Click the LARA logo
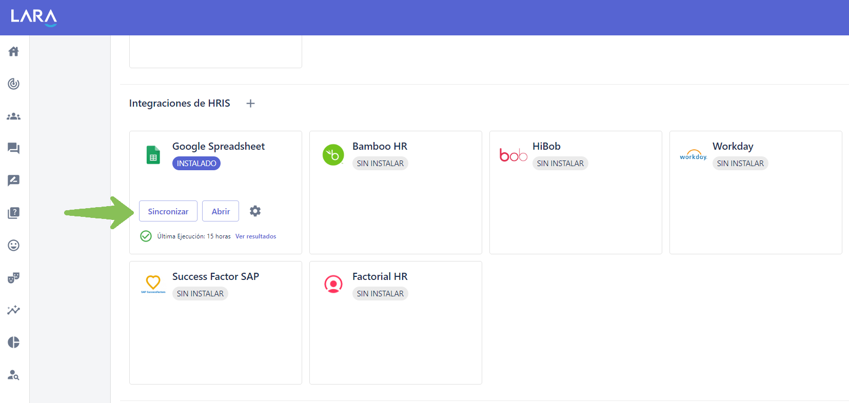This screenshot has height=403, width=849. pyautogui.click(x=34, y=17)
